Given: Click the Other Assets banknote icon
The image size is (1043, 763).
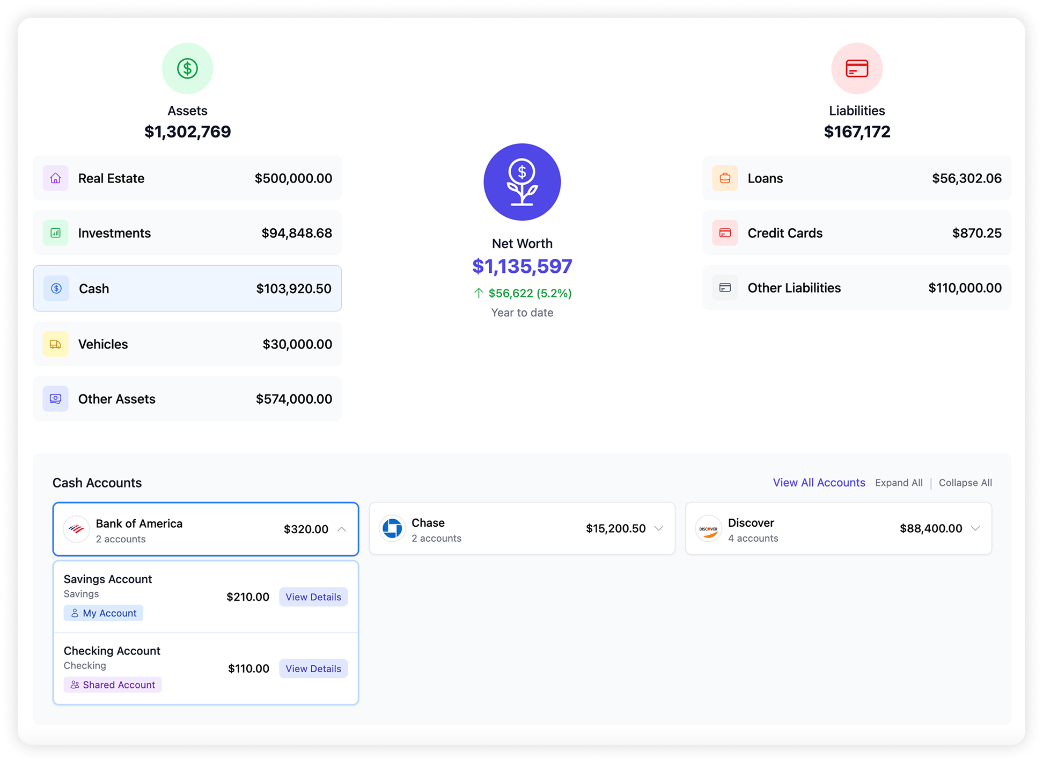Looking at the screenshot, I should tap(56, 399).
